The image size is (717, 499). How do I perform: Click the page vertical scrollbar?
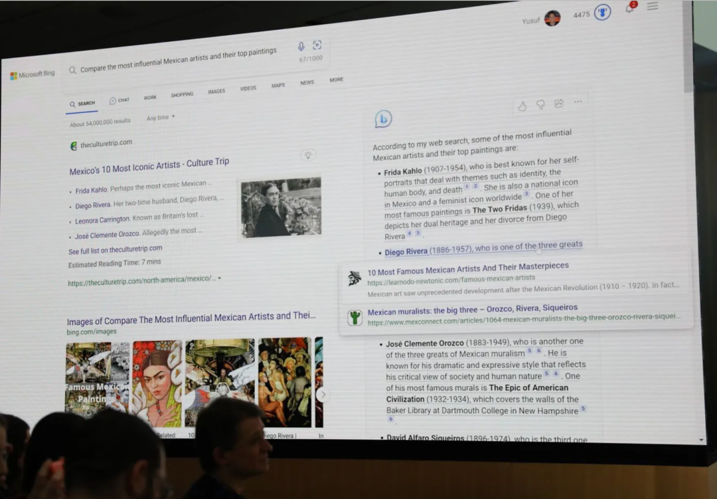[687, 46]
